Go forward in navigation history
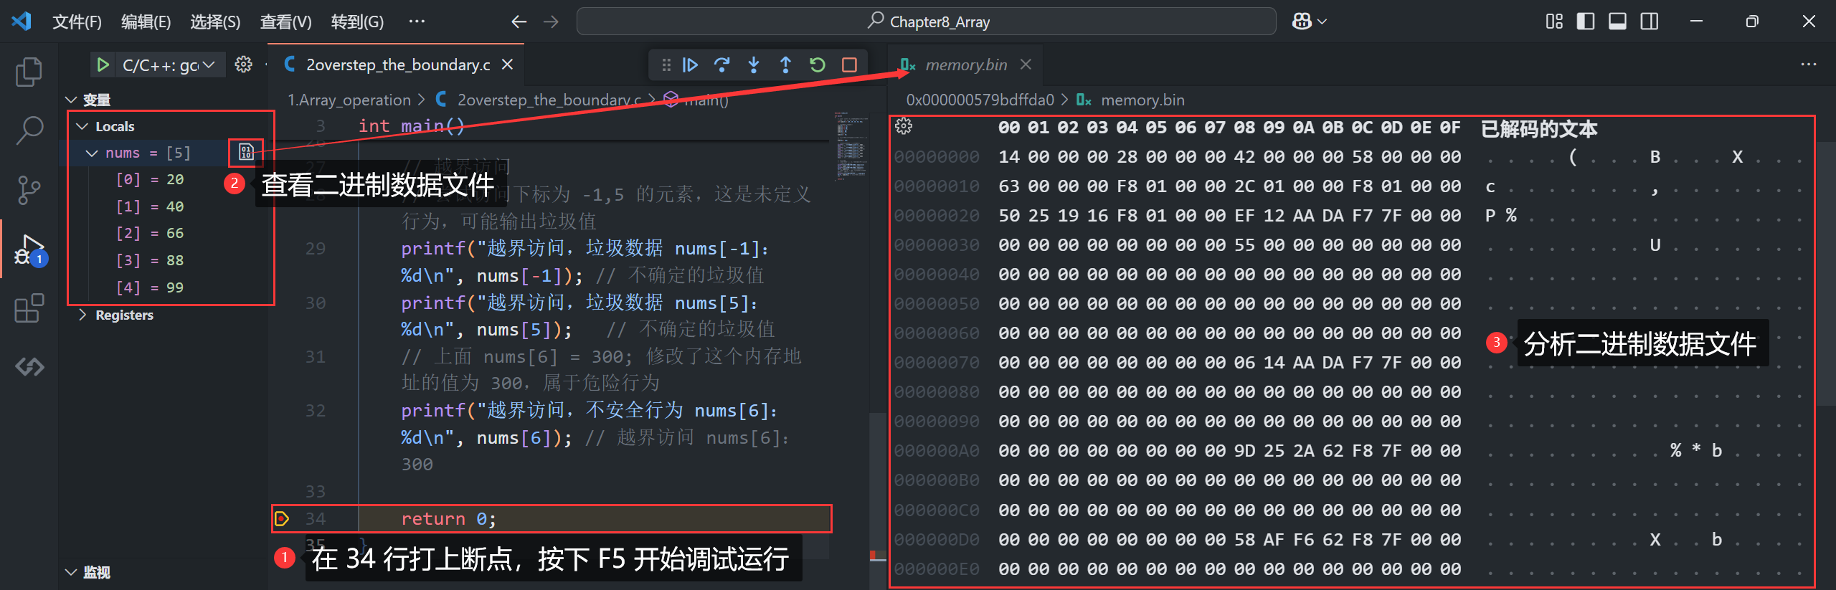 tap(551, 22)
